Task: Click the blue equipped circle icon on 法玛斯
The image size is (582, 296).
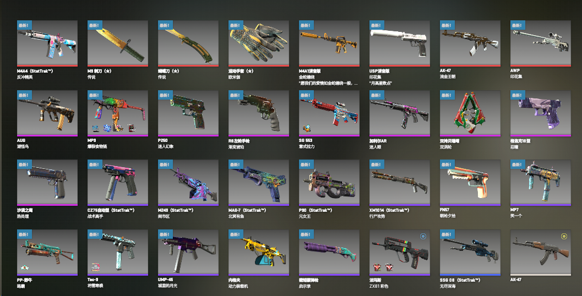Action: tap(423, 236)
